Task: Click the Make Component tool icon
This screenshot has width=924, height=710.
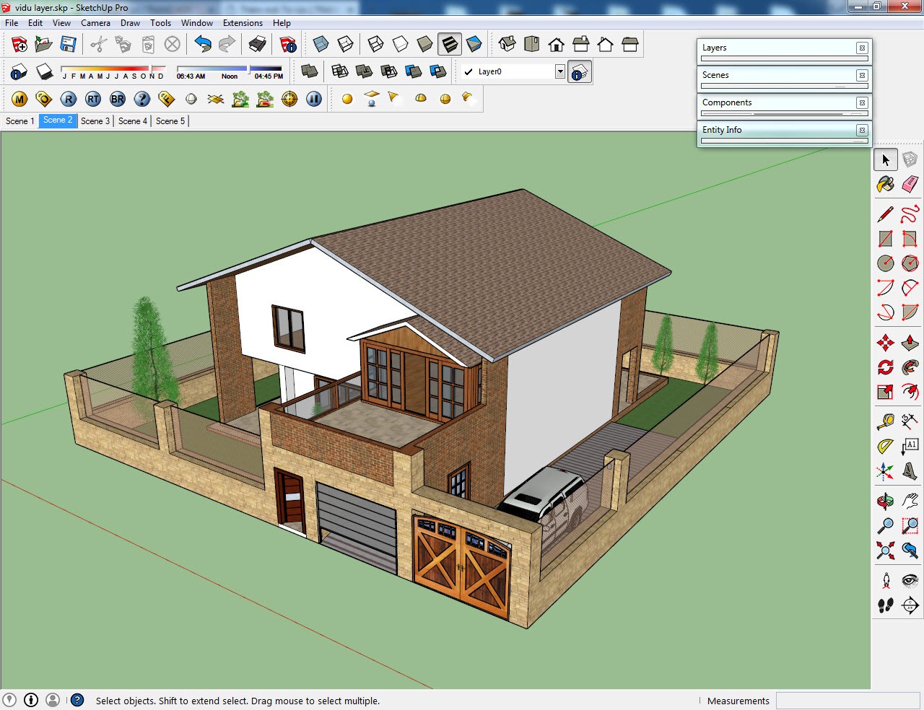Action: point(910,160)
